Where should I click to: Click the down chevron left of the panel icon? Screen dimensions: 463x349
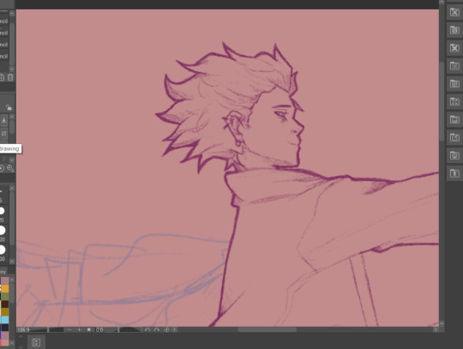coord(21,346)
